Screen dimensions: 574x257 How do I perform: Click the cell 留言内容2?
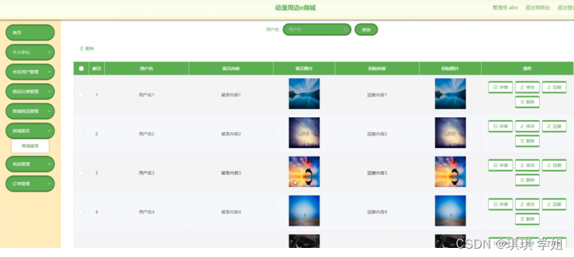(x=231, y=134)
